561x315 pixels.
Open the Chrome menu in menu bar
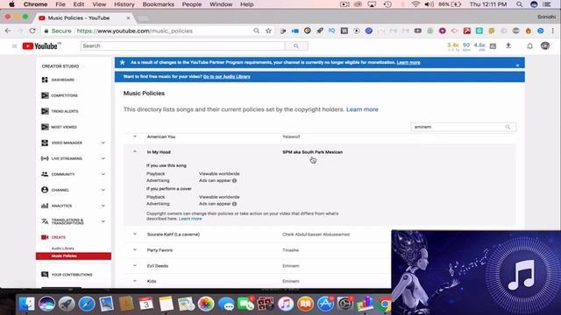tap(35, 4)
